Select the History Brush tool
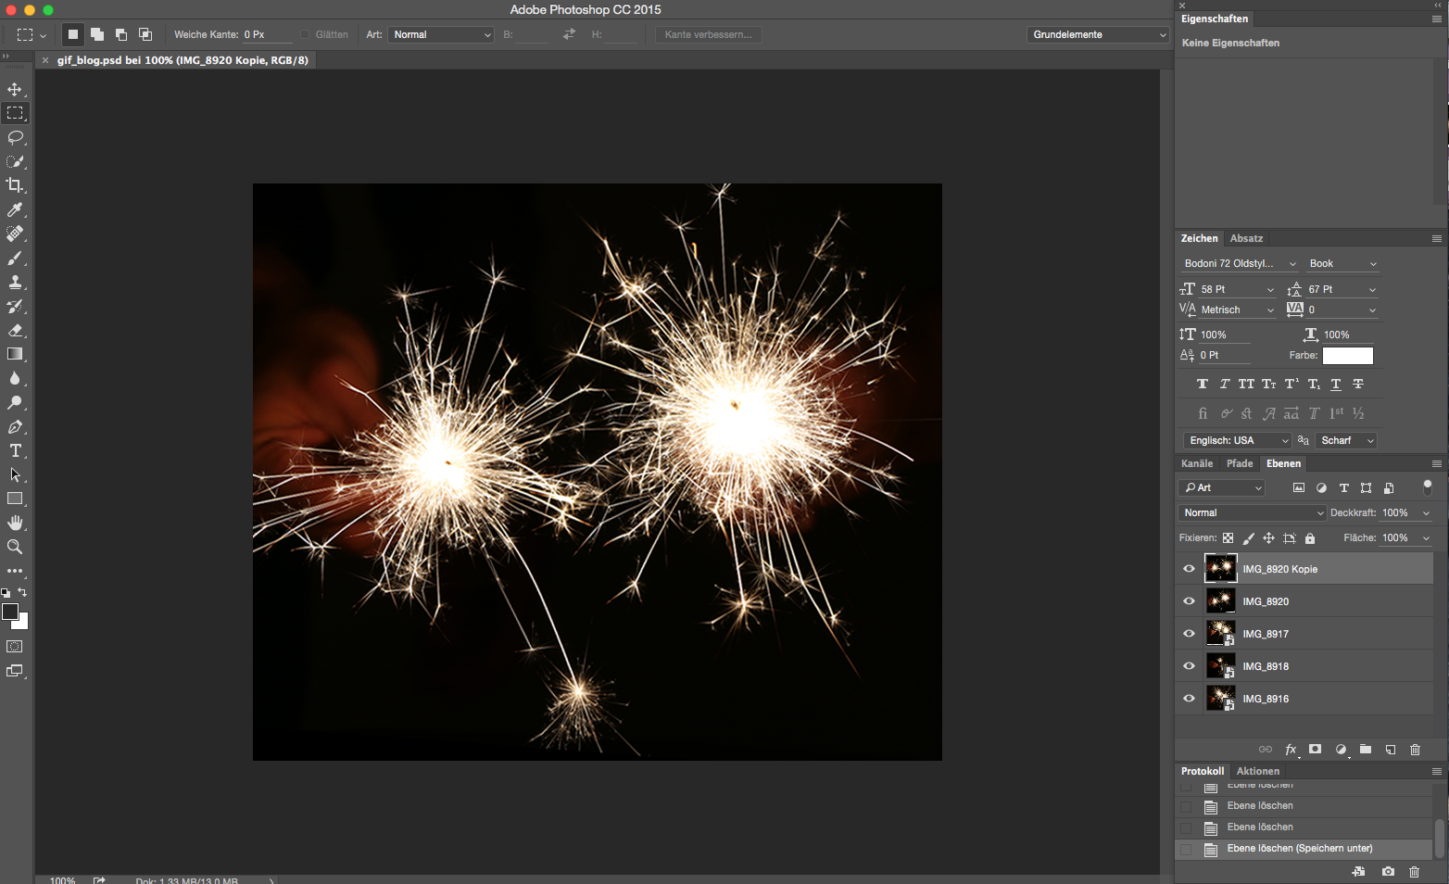This screenshot has width=1449, height=884. pyautogui.click(x=15, y=307)
